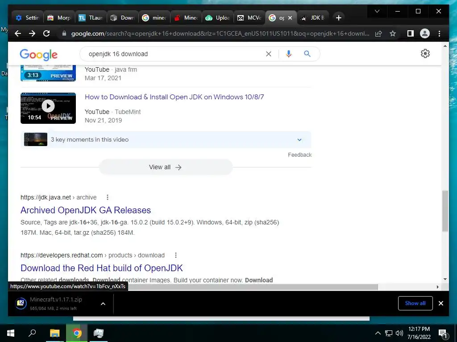
Task: Bookmark this page with star icon
Action: tap(393, 34)
